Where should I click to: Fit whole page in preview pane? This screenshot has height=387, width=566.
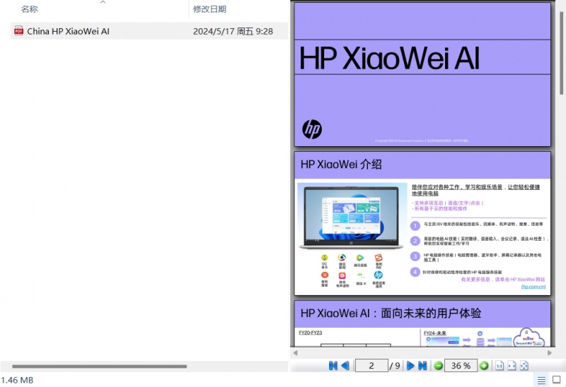[524, 366]
